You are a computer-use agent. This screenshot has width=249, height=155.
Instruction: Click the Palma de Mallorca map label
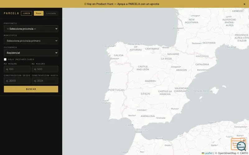(x=202, y=91)
